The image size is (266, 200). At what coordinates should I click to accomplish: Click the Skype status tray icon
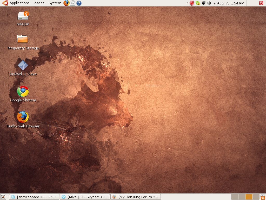(x=198, y=3)
